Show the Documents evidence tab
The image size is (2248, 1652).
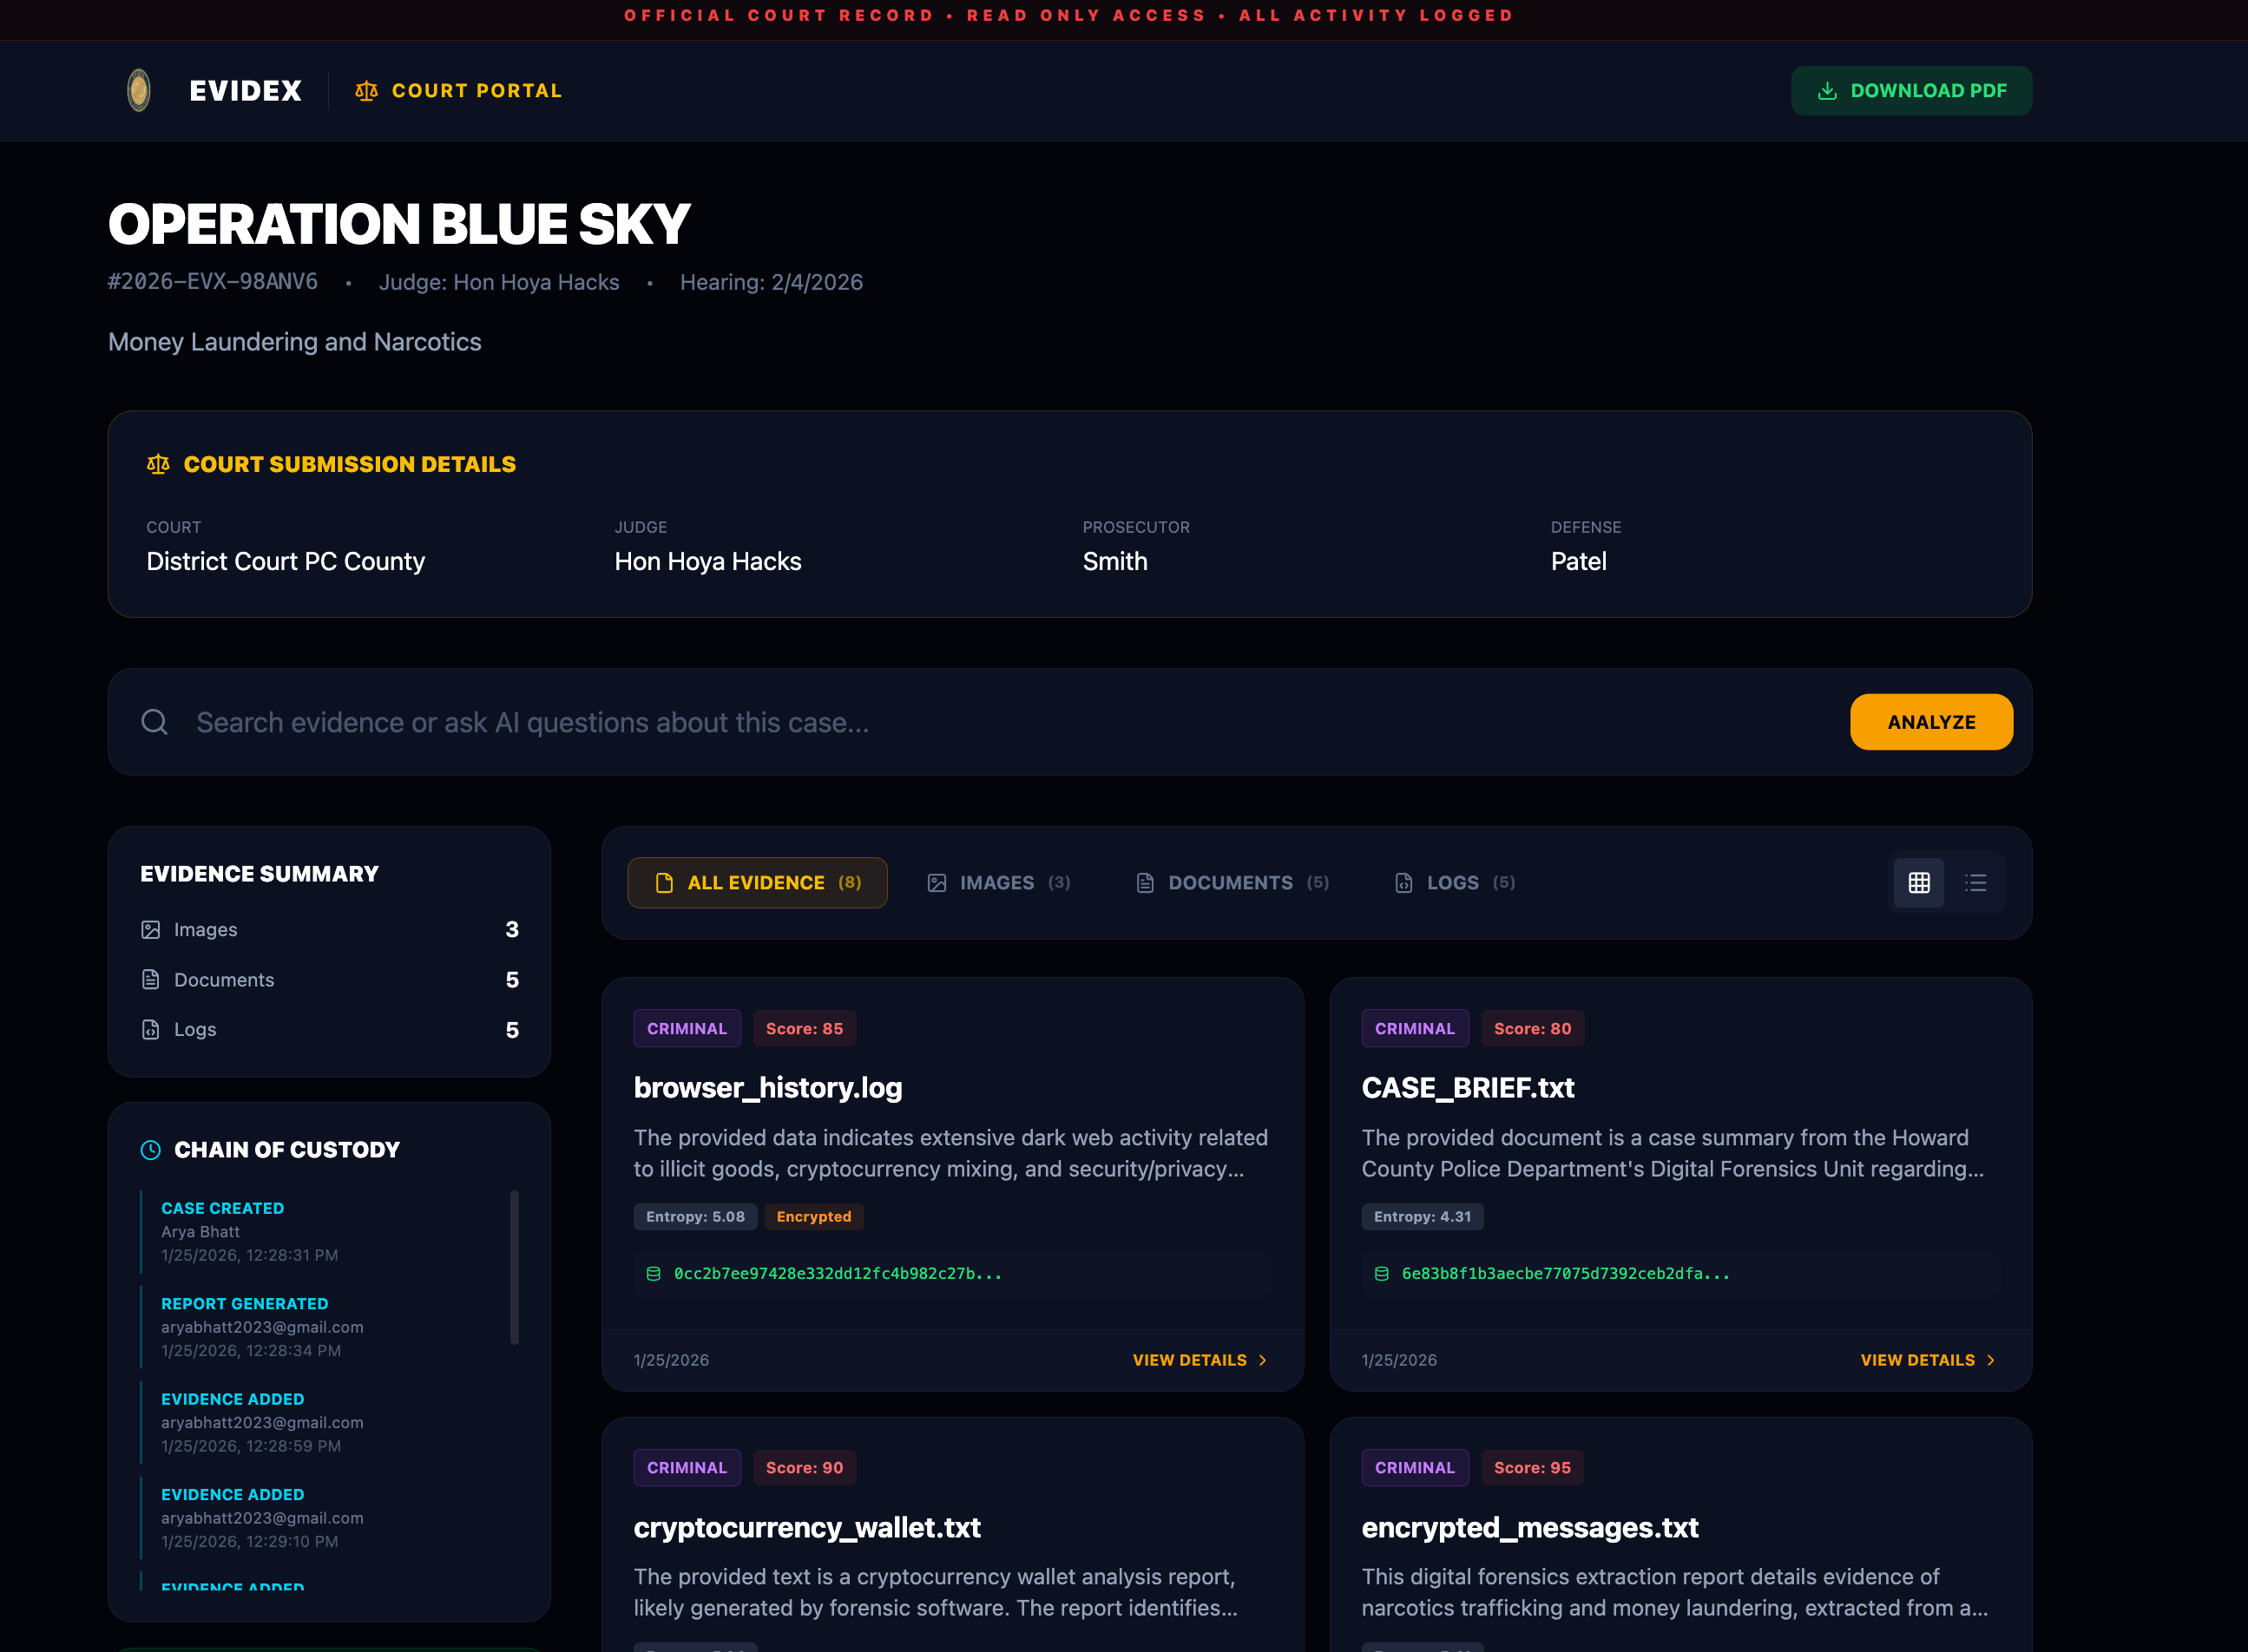(x=1232, y=883)
